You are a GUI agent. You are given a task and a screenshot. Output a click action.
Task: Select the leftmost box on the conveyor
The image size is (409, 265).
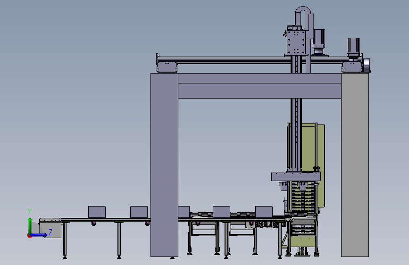point(97,212)
